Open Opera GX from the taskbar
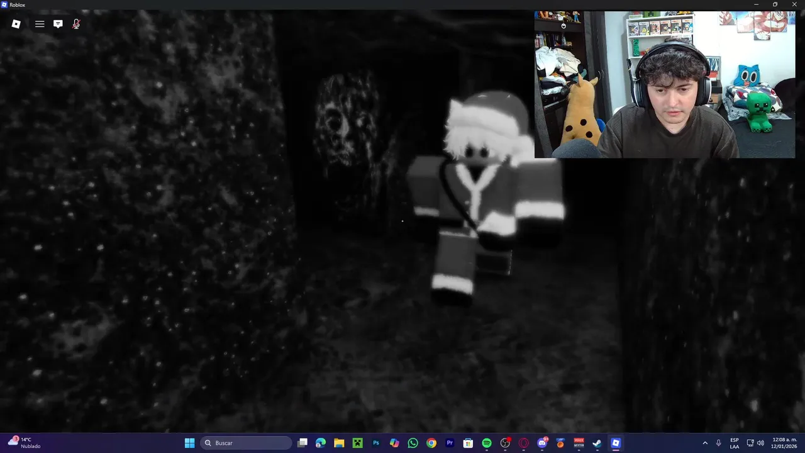The image size is (805, 453). 523,443
